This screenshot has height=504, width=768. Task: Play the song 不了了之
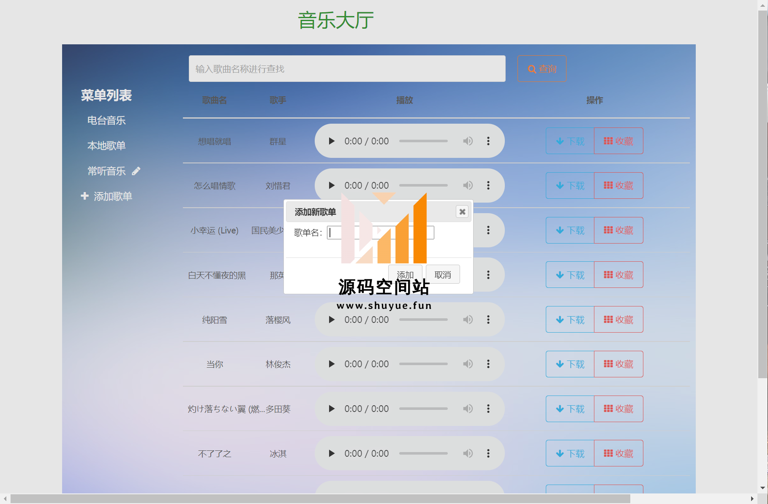(332, 453)
